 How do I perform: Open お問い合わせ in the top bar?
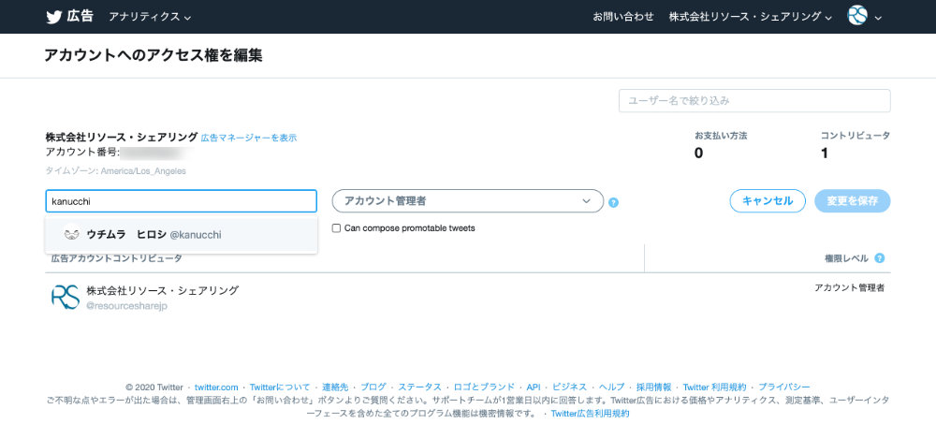(x=623, y=17)
